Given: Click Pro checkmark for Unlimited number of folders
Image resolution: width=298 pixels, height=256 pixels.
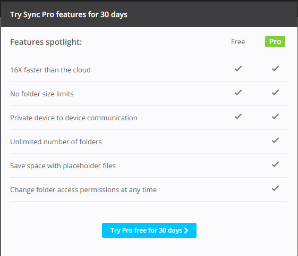Looking at the screenshot, I should coord(275,141).
